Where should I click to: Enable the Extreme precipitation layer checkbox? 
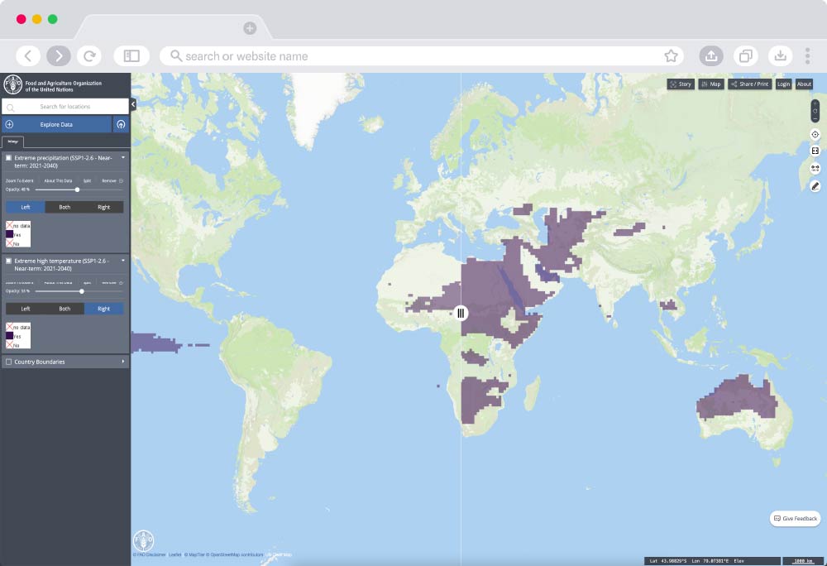[x=8, y=158]
